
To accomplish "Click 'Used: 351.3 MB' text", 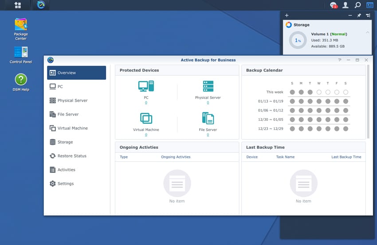I will (x=325, y=40).
